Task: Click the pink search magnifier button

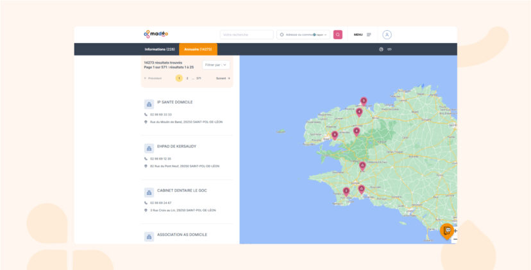Action: click(x=337, y=35)
